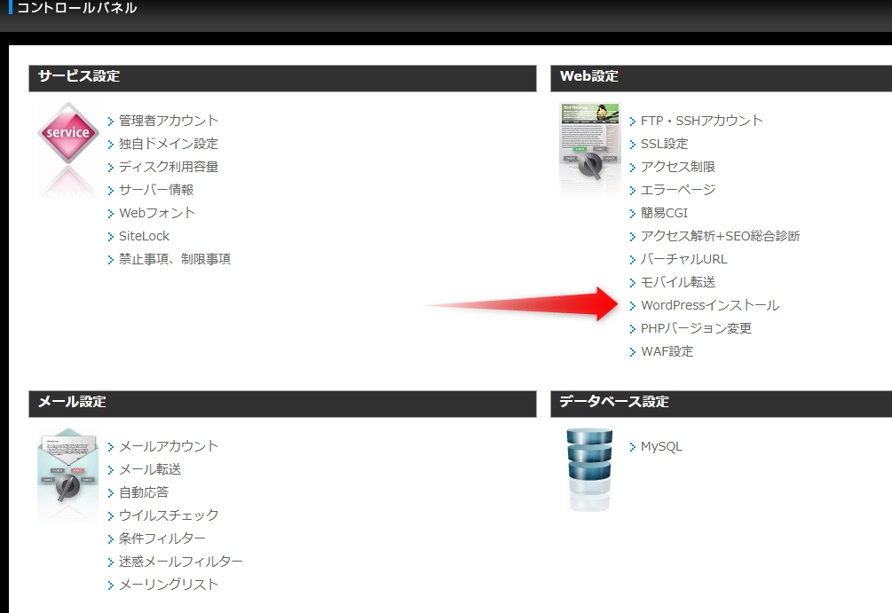Open 独自ドメイン設定 link
The width and height of the screenshot is (892, 613).
tap(169, 144)
